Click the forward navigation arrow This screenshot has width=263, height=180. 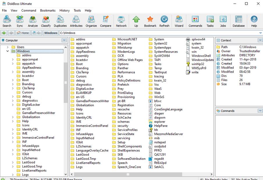tap(11, 33)
